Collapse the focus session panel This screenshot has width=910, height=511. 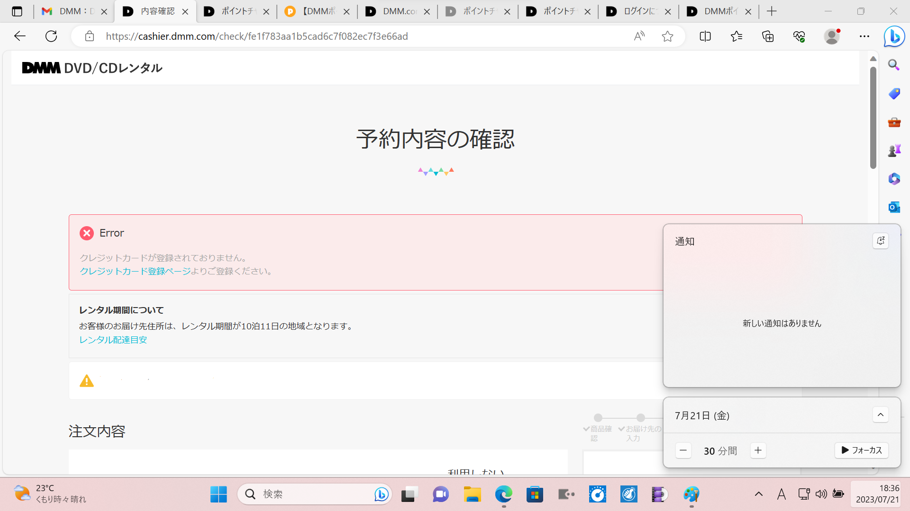click(880, 414)
